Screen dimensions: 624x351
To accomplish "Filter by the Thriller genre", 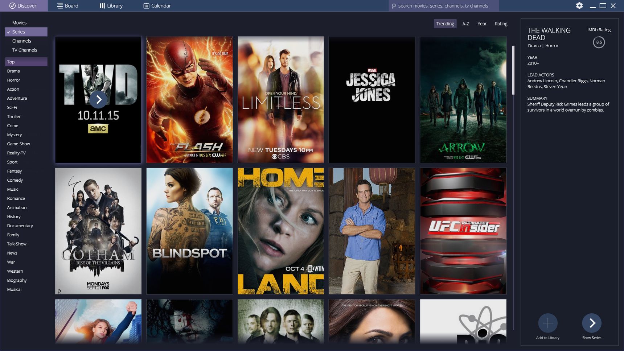I will (x=14, y=116).
